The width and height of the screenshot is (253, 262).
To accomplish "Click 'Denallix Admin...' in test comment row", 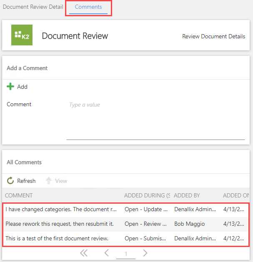I will click(195, 238).
